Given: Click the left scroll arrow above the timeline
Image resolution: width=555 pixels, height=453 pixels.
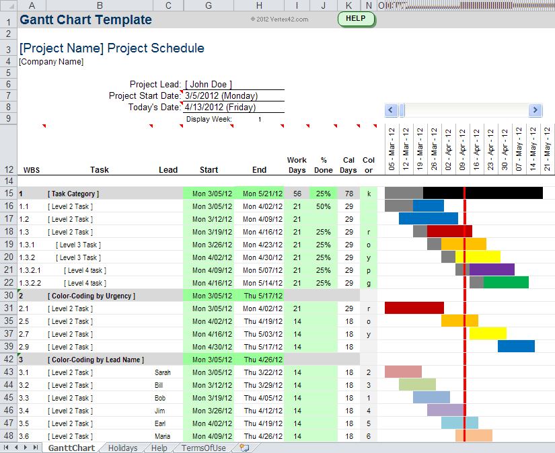Looking at the screenshot, I should [390, 110].
